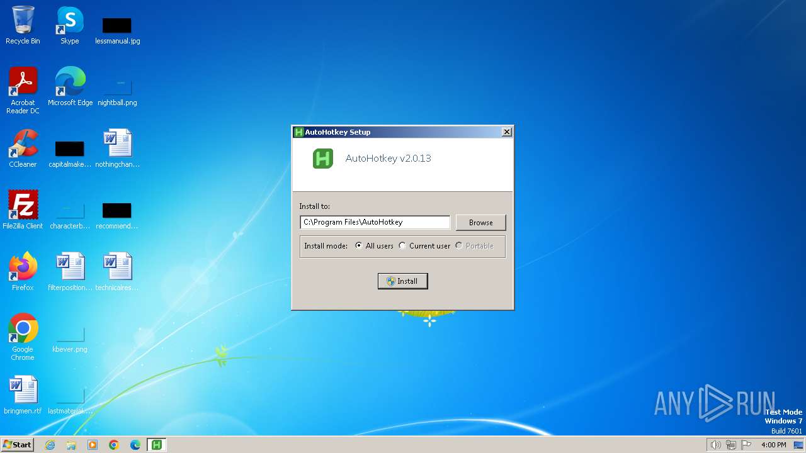806x453 pixels.
Task: Select the technicalres Word document
Action: 117,272
